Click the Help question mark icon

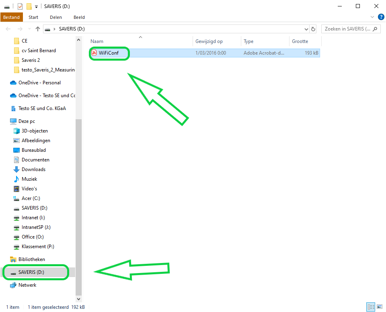pyautogui.click(x=381, y=17)
